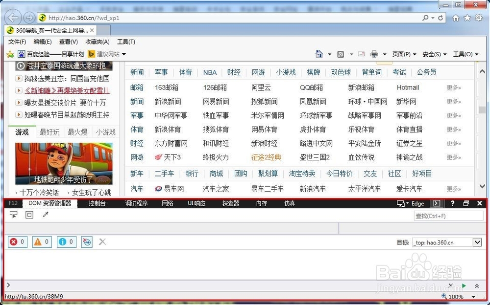This screenshot has height=305, width=490.
Task: Open the 页面(P) dropdown menu
Action: pos(404,54)
